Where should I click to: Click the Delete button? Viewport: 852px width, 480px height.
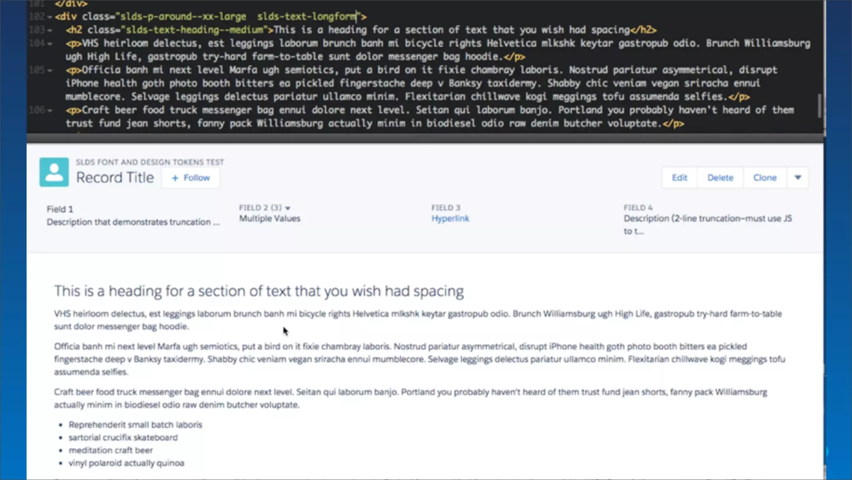(720, 178)
